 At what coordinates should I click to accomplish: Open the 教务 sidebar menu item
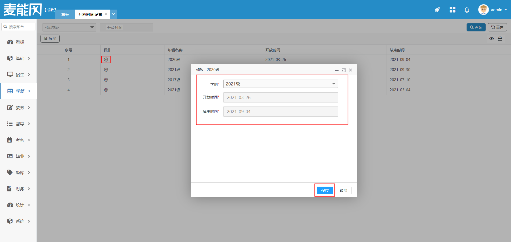pos(19,108)
